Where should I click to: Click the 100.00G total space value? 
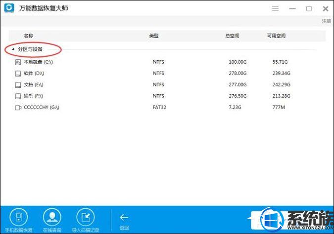(238, 62)
